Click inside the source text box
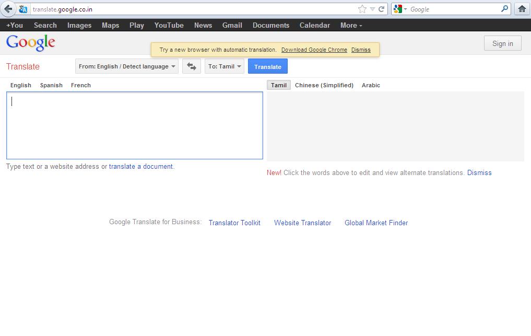 click(x=134, y=125)
